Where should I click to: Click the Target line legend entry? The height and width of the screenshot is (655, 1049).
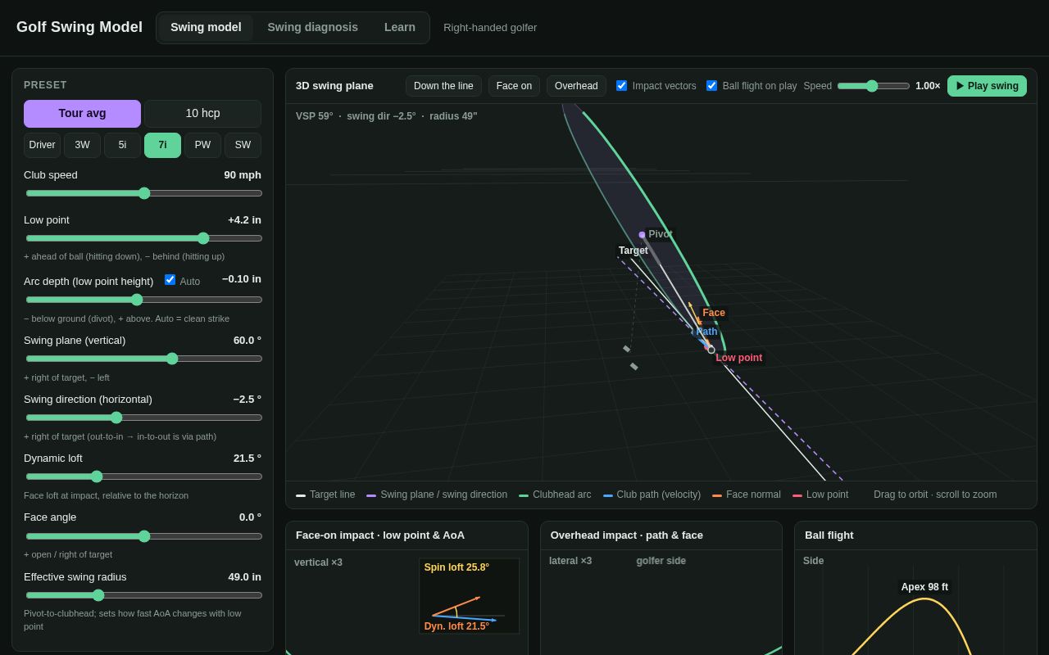click(x=325, y=495)
